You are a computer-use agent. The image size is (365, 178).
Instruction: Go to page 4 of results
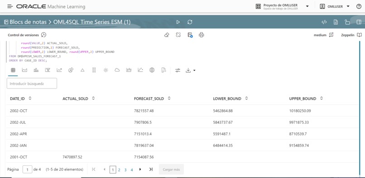[x=131, y=170]
